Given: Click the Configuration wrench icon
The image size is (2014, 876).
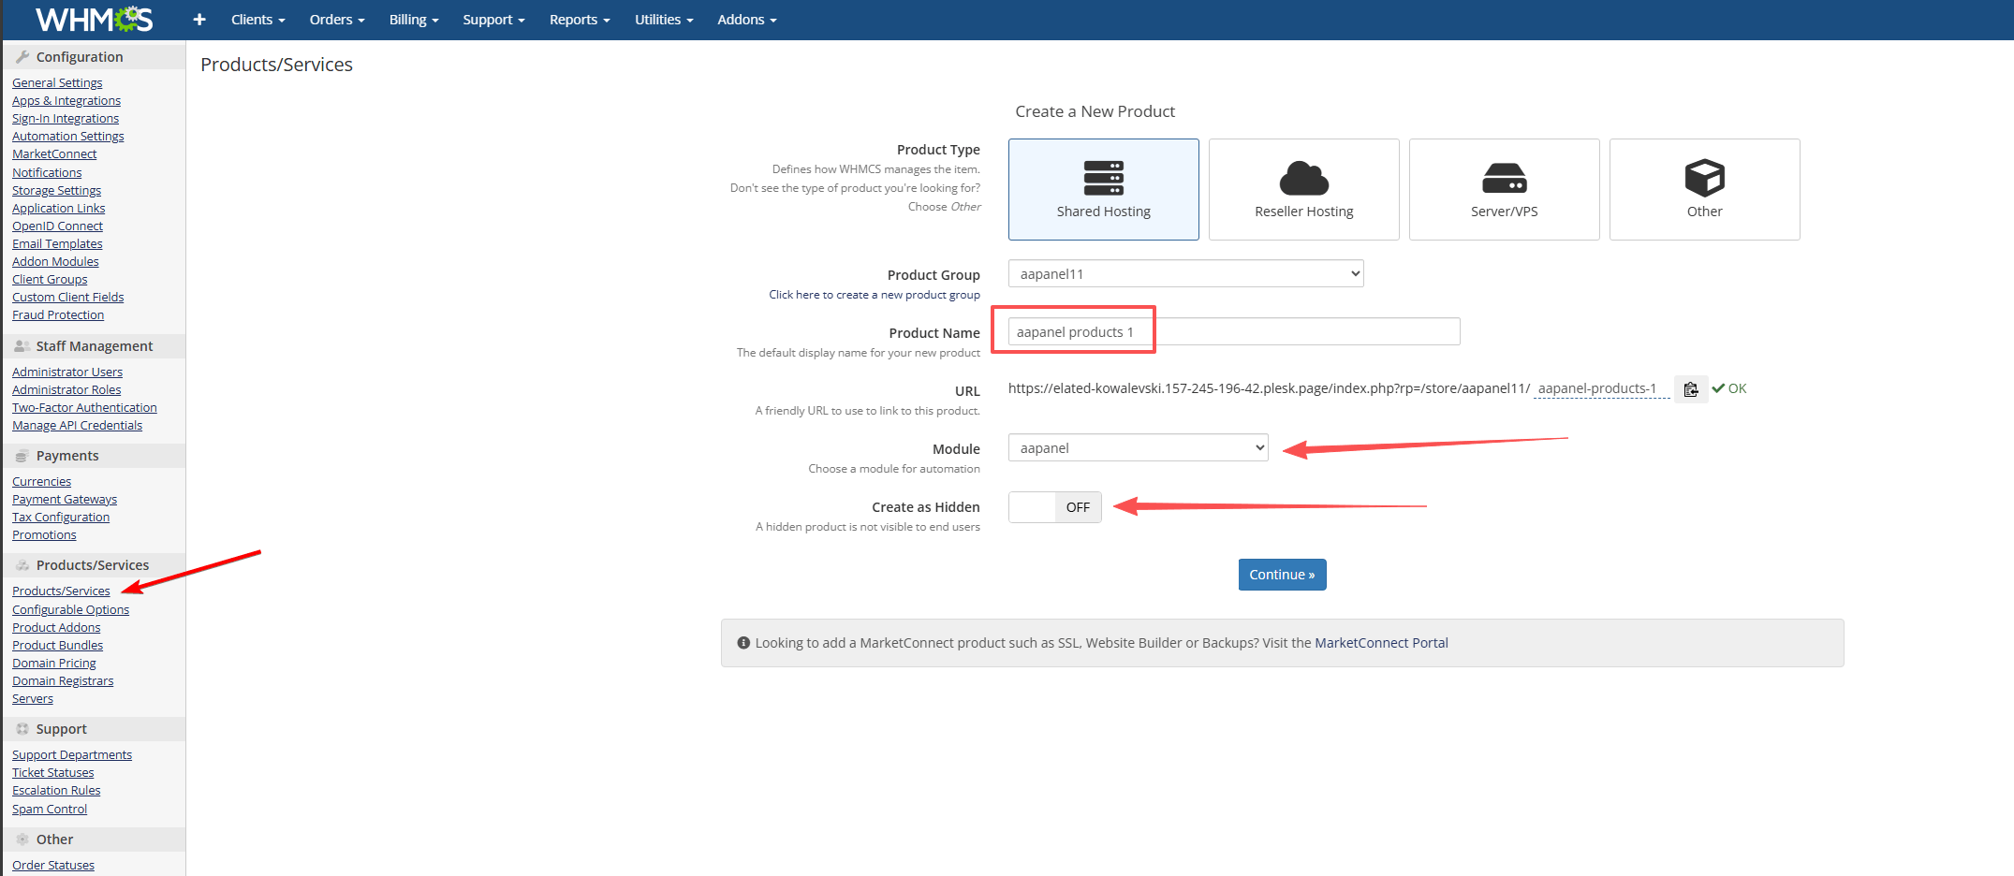Looking at the screenshot, I should (22, 57).
